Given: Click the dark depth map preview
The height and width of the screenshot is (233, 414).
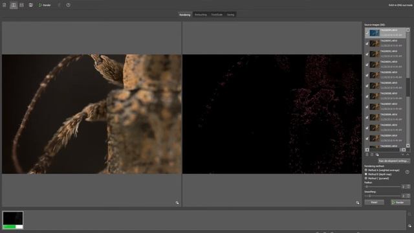Looking at the screenshot, I should (272, 114).
